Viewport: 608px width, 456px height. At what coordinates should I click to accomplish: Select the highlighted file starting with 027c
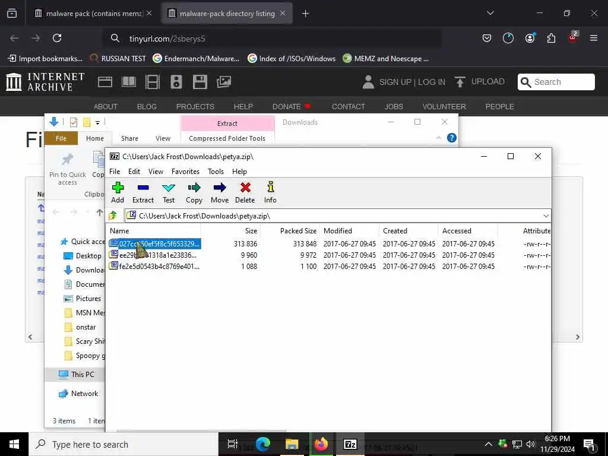155,243
